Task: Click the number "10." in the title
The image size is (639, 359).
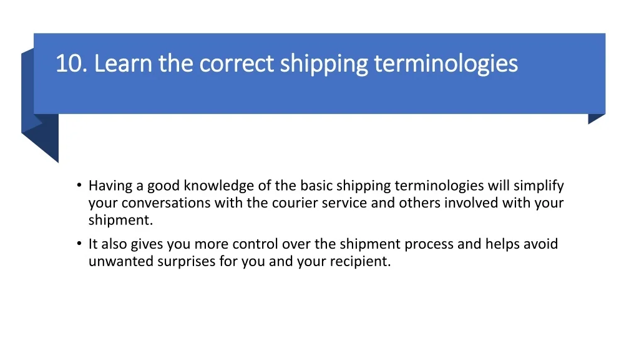Action: tap(72, 64)
